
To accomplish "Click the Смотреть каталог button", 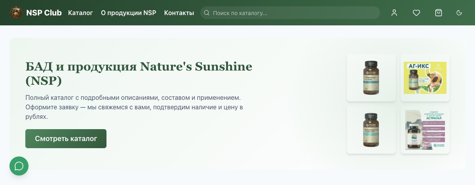I will coord(66,139).
